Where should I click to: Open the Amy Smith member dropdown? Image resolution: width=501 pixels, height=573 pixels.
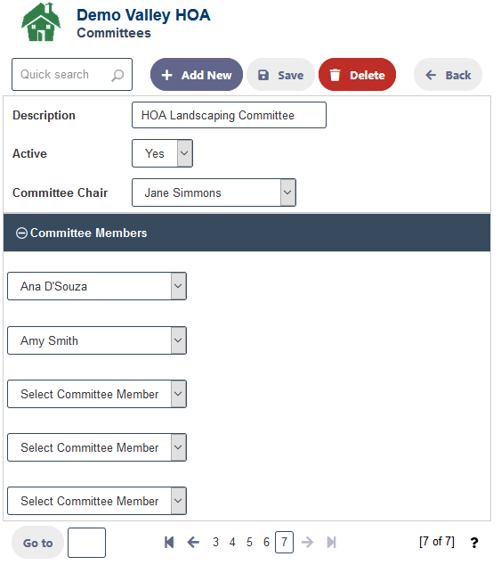tap(97, 340)
